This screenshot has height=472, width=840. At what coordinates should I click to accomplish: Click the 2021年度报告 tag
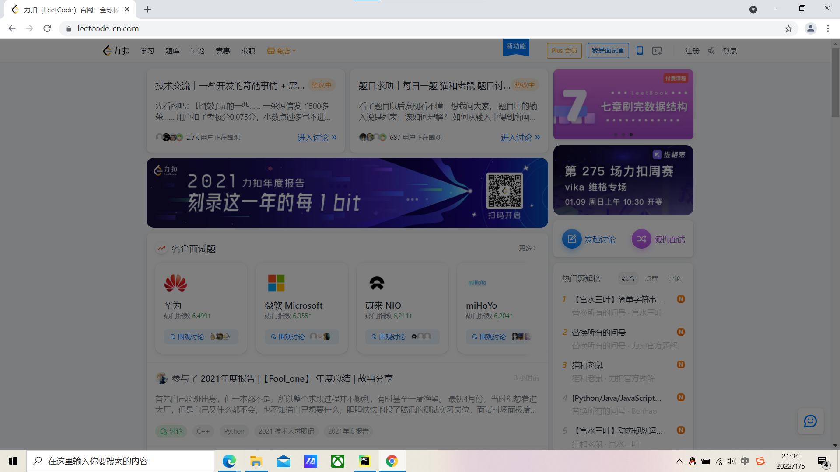[348, 431]
